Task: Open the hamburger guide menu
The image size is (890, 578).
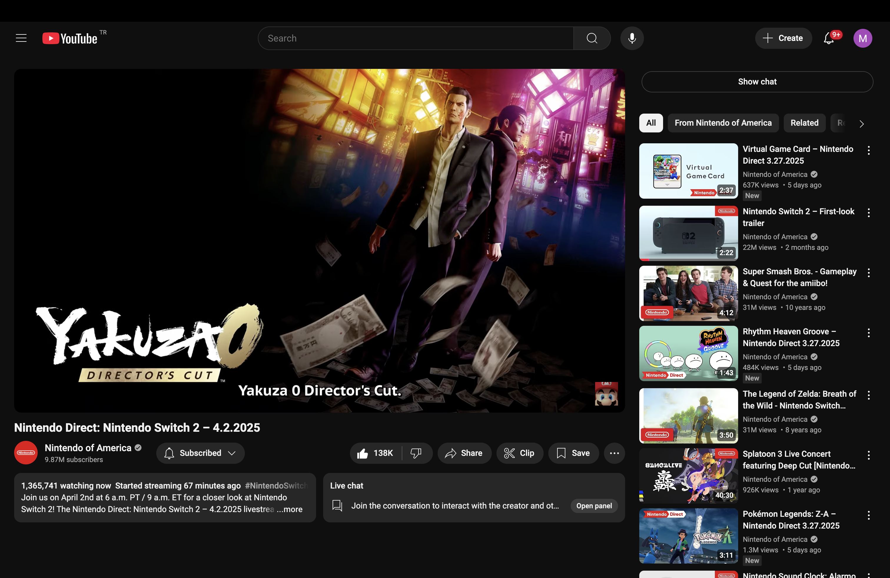Action: point(21,38)
